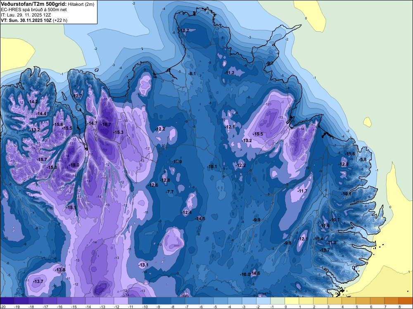Click the -14.4 temperature label
Image resolution: width=413 pixels, height=309 pixels.
[41, 114]
